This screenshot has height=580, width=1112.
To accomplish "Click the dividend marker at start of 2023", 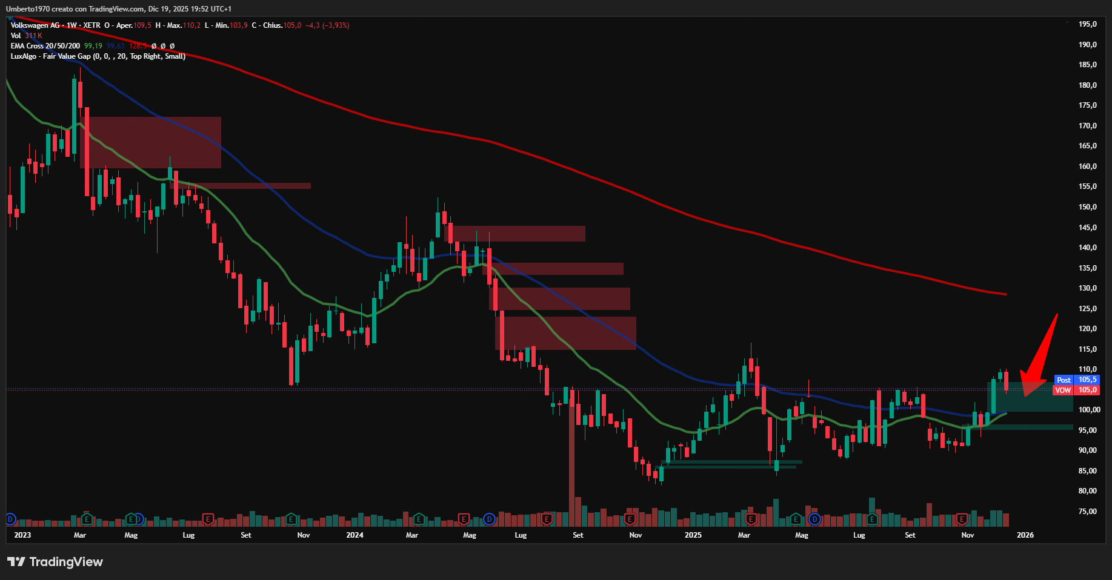I will 10,519.
